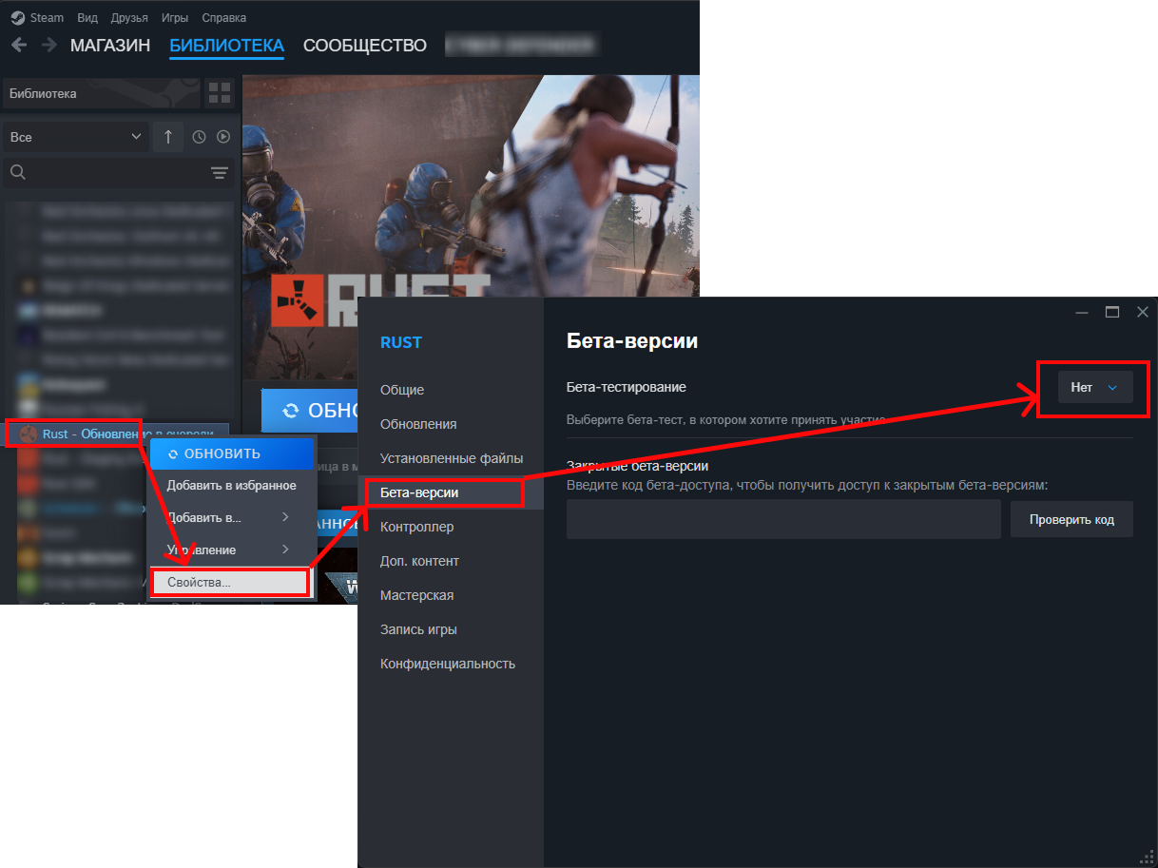Expand the Управление submenu
Viewport: 1158px width, 868px height.
click(x=231, y=550)
